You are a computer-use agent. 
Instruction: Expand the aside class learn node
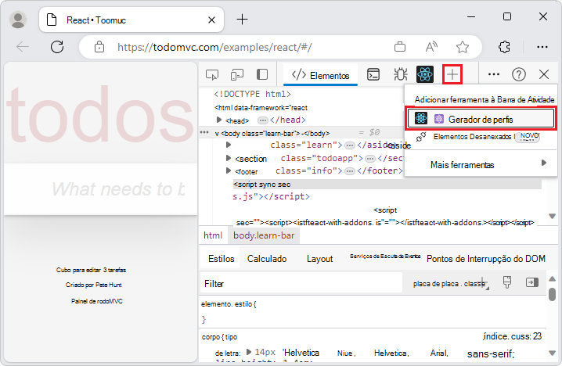pyautogui.click(x=229, y=145)
